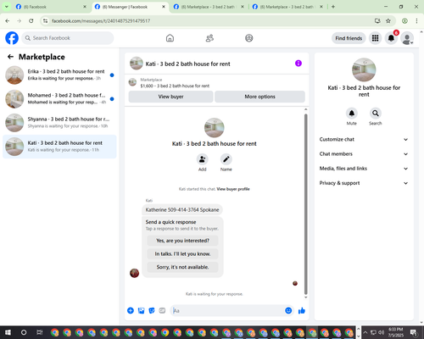The width and height of the screenshot is (424, 339).
Task: Send quick response 'Sorry, it's not available.'
Action: 182,267
